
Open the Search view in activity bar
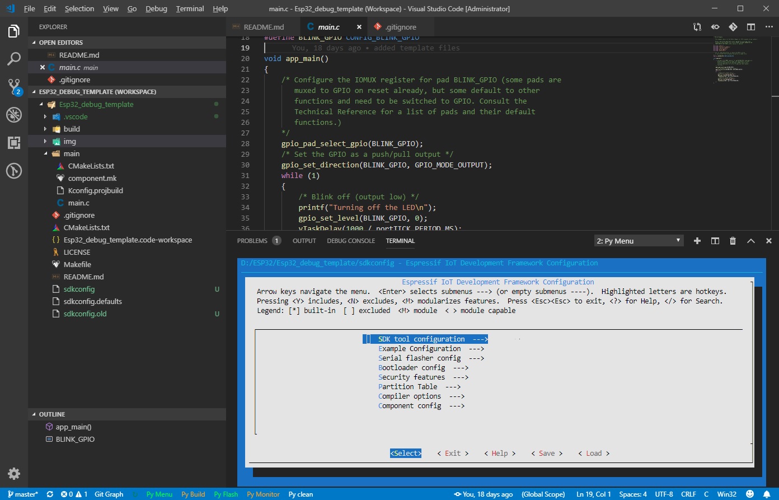(x=14, y=59)
